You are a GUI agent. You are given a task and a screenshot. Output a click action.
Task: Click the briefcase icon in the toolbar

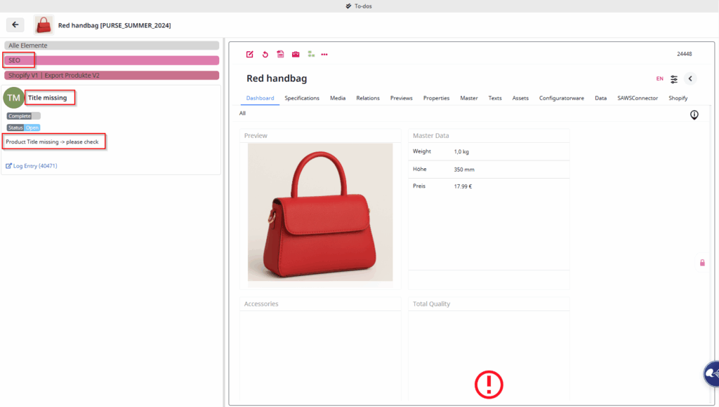click(295, 54)
